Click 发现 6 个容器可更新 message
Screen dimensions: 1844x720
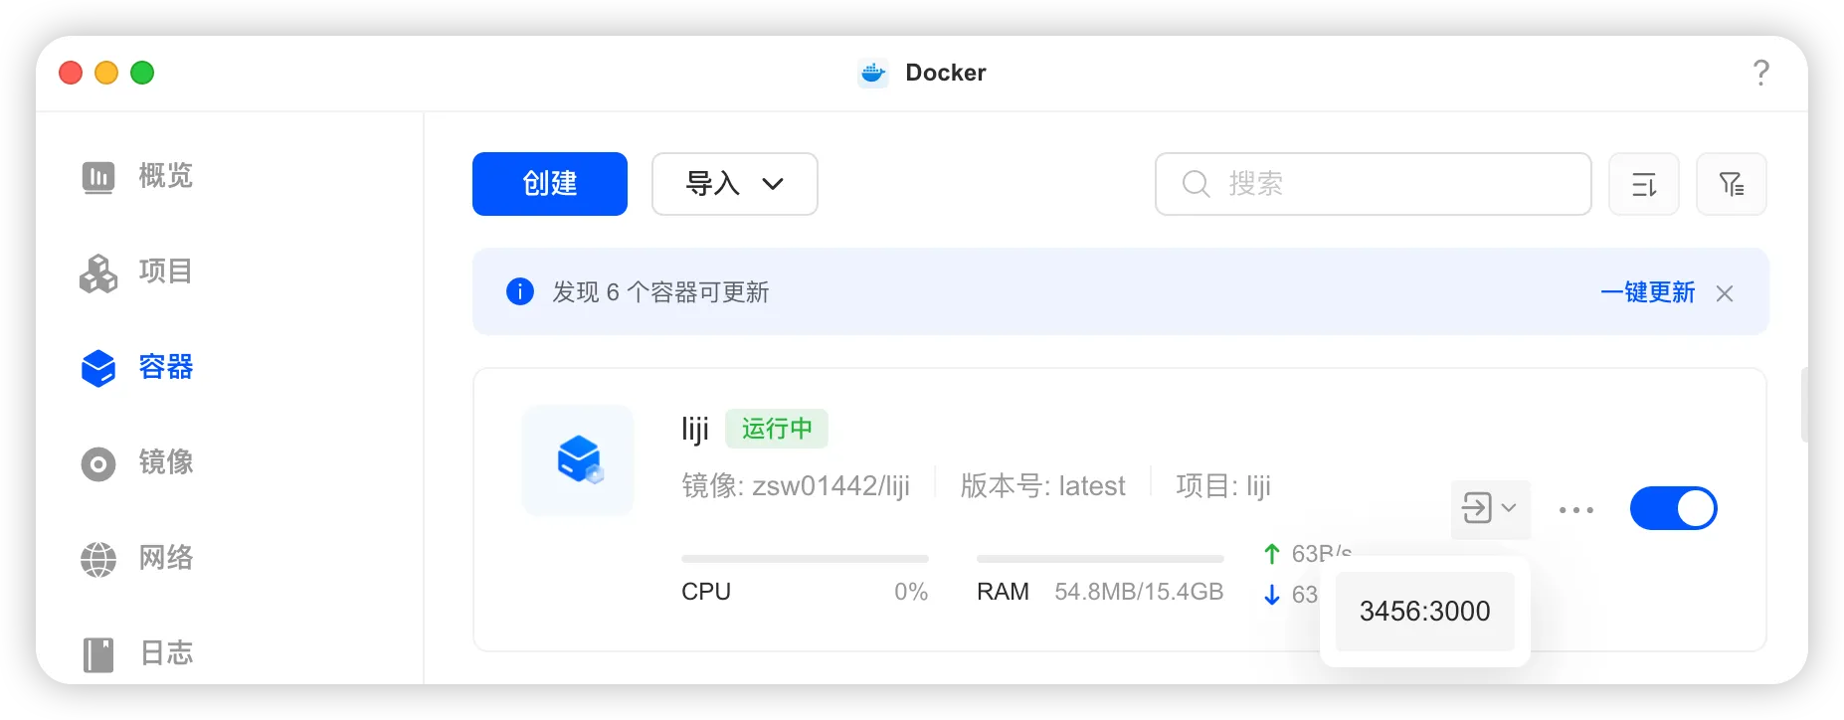(x=661, y=292)
